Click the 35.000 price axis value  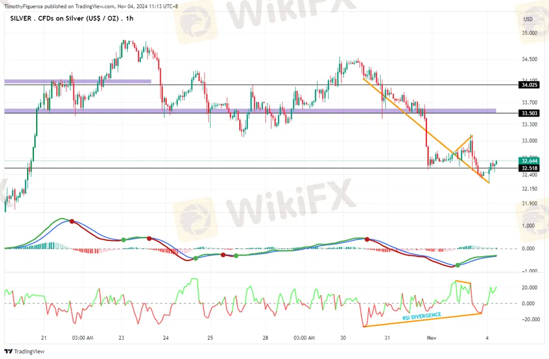click(x=529, y=33)
